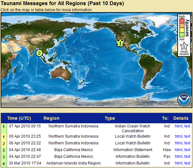Select the 06 Apr 2010 23:25 time cell
This screenshot has height=168, width=193.
point(25,136)
